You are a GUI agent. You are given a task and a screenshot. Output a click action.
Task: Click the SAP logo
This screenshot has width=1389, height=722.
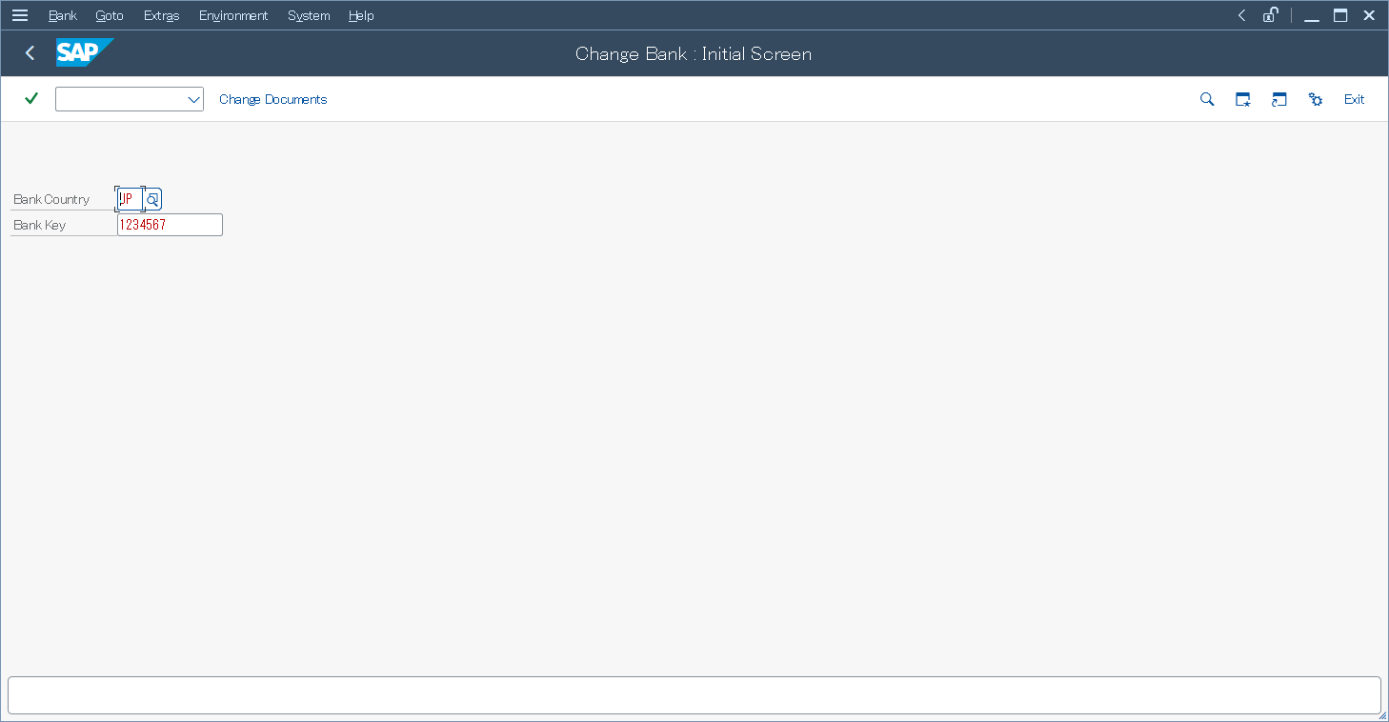pos(85,52)
